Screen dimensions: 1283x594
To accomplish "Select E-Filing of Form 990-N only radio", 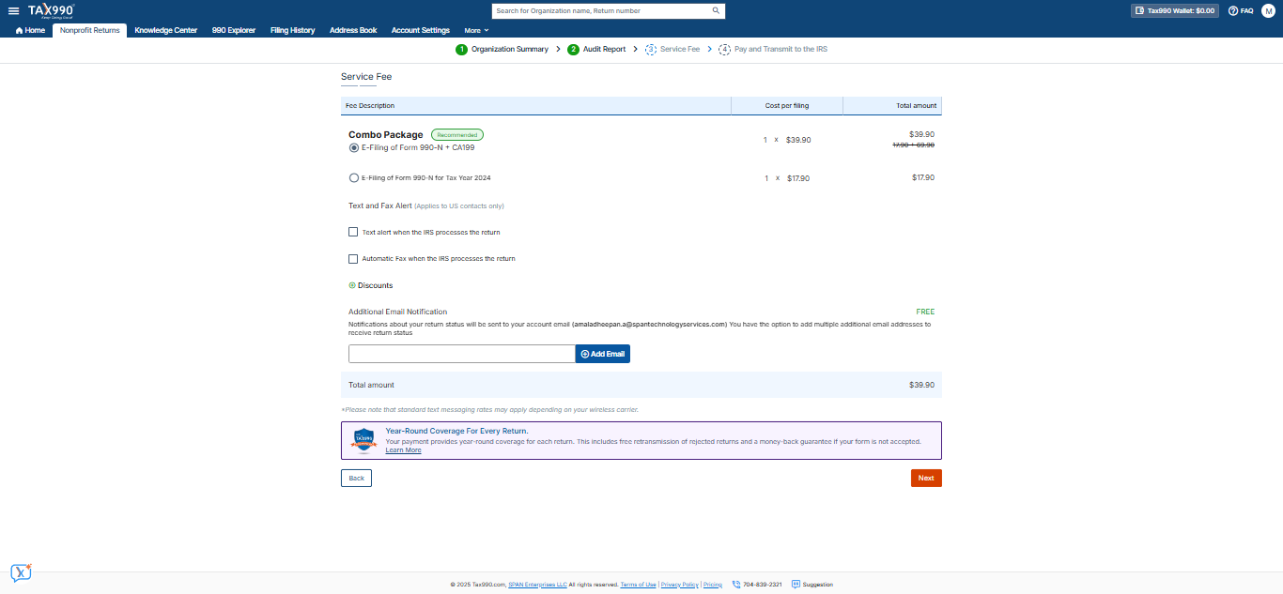I will pos(353,177).
